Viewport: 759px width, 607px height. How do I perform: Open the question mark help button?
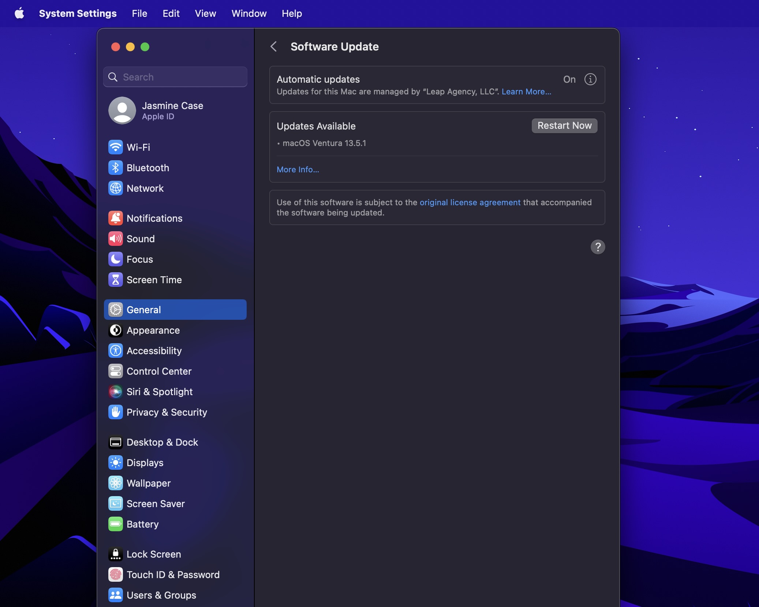[597, 247]
